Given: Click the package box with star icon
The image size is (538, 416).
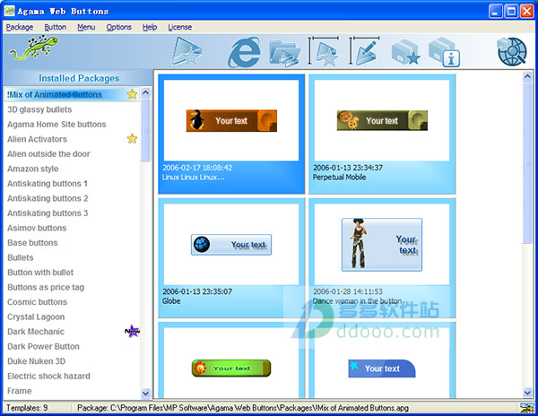Looking at the screenshot, I should (x=406, y=52).
